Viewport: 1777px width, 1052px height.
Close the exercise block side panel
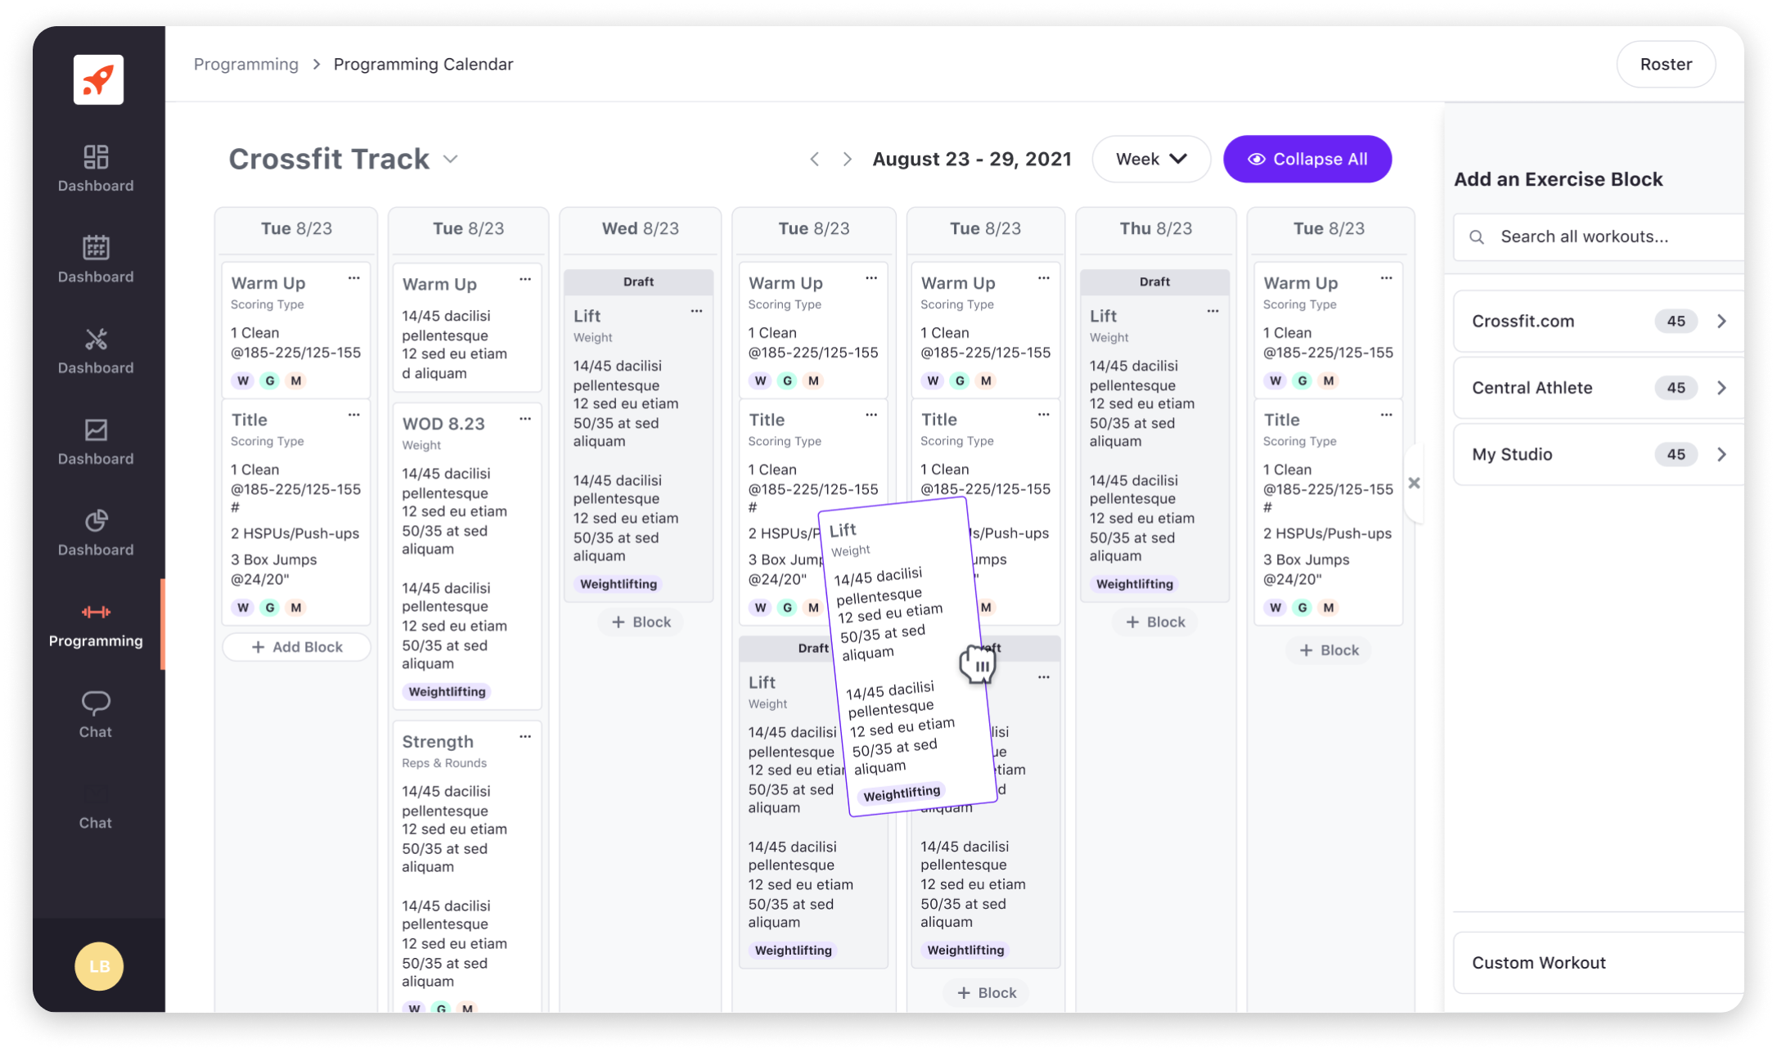[1414, 483]
